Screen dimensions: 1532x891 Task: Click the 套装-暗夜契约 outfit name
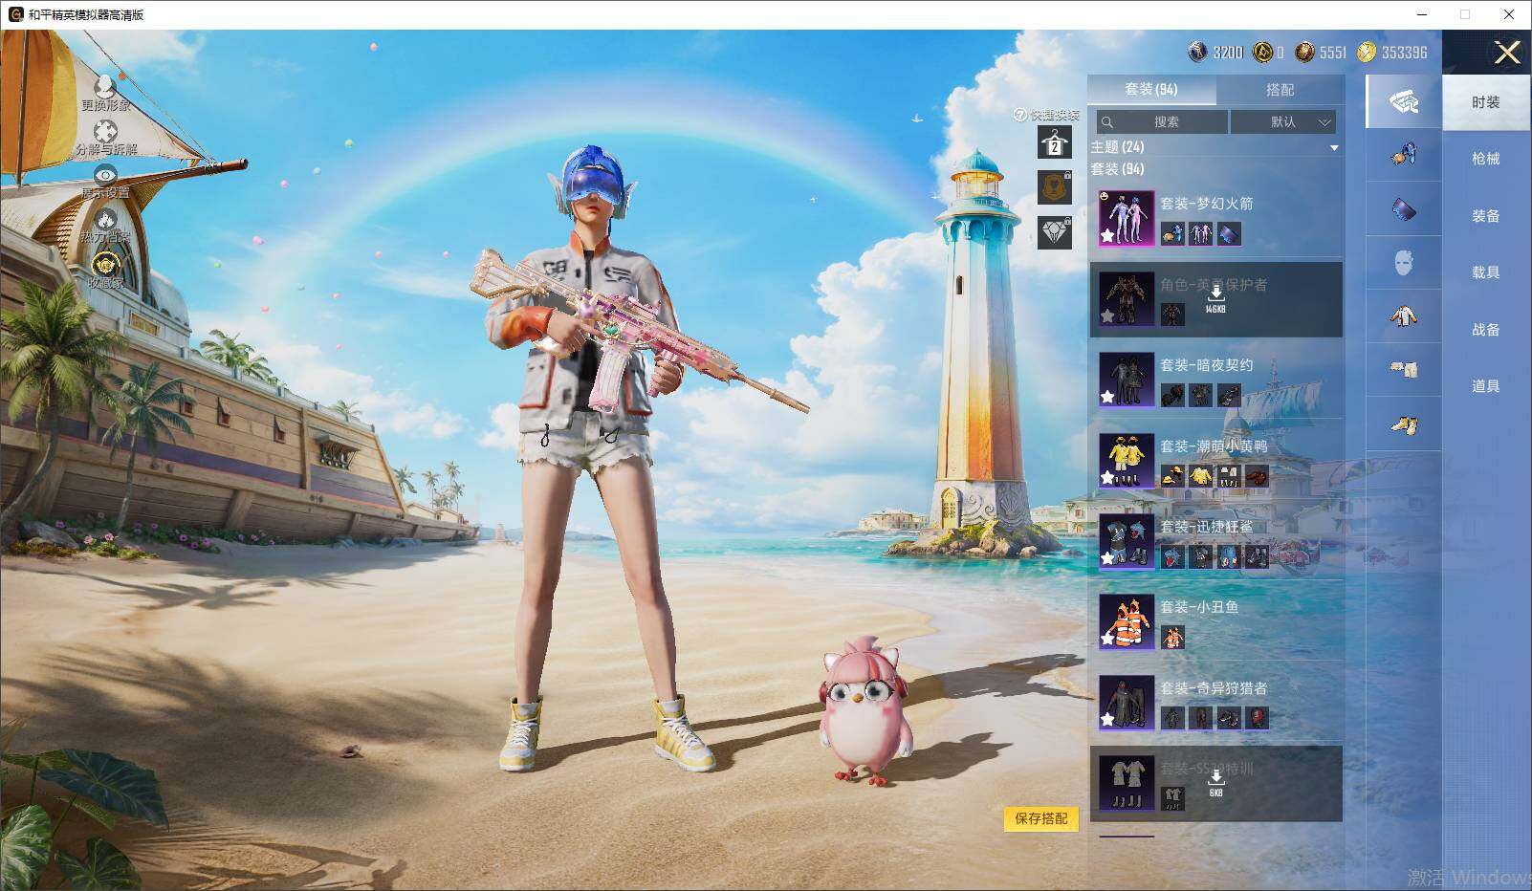[1207, 365]
